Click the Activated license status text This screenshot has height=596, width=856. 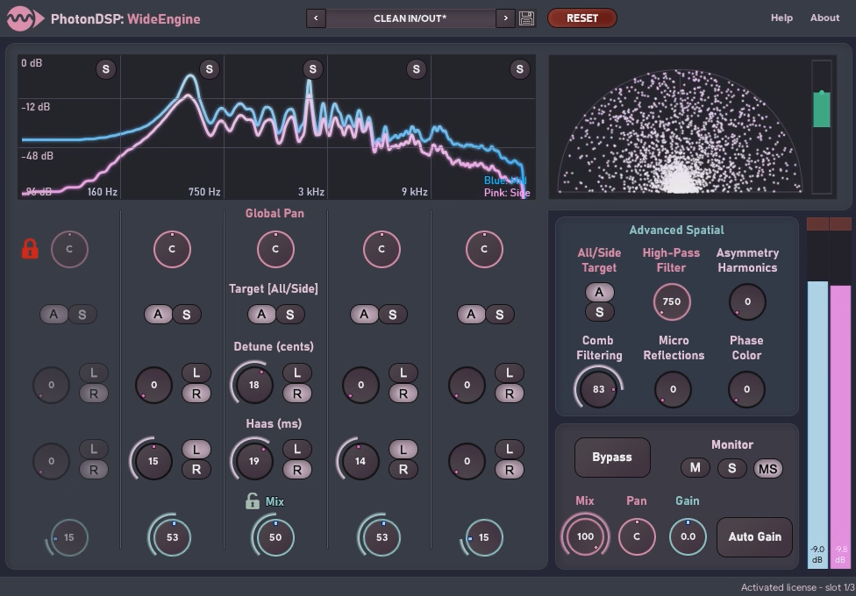coord(797,588)
